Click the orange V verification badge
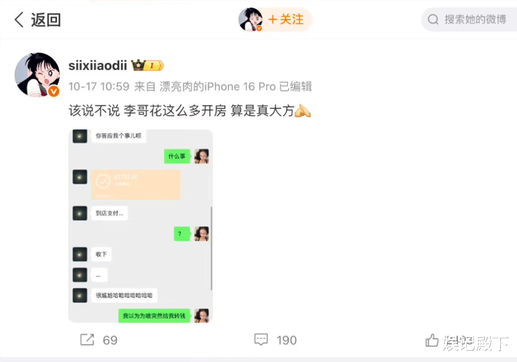 click(x=54, y=92)
